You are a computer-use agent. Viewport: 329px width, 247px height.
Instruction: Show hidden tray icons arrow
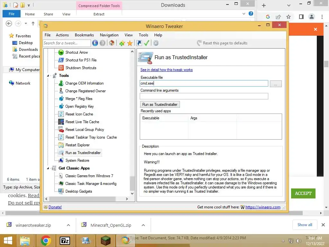(x=283, y=241)
